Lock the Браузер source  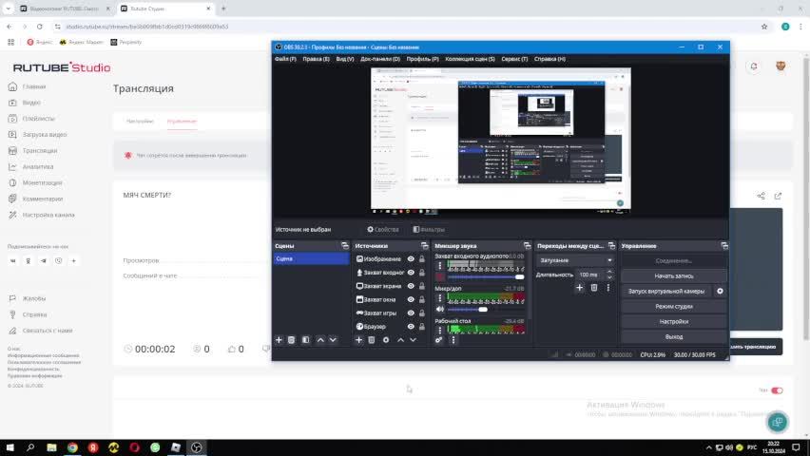point(422,326)
